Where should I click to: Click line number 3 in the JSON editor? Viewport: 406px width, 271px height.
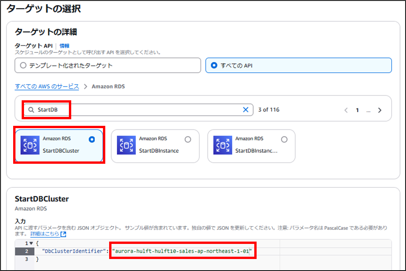coord(26,259)
